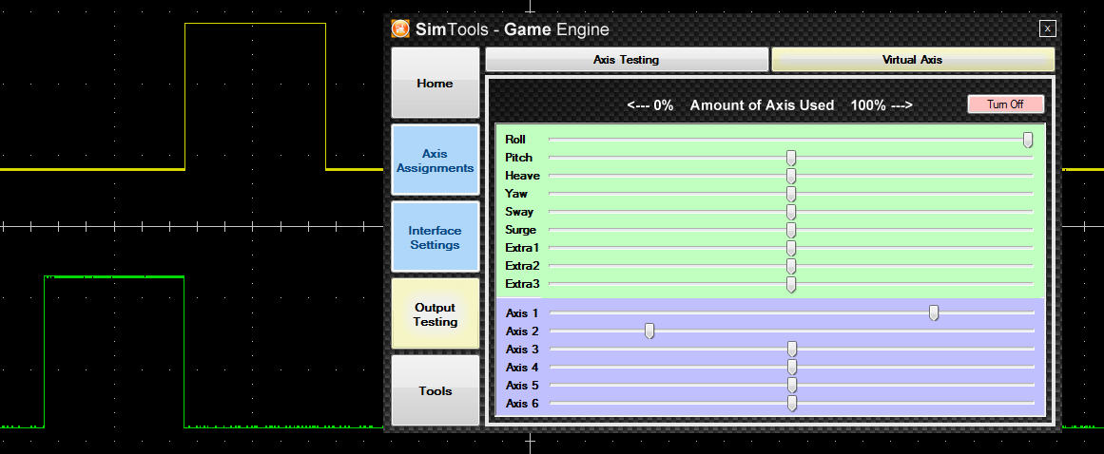
Task: Click the Sway slider handle
Action: click(x=791, y=212)
